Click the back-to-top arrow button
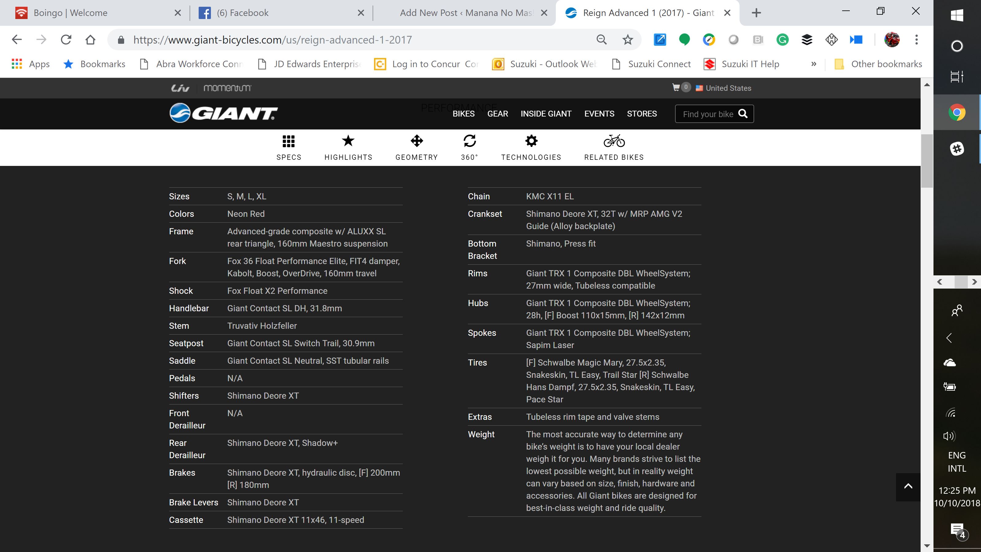Image resolution: width=981 pixels, height=552 pixels. click(x=908, y=486)
